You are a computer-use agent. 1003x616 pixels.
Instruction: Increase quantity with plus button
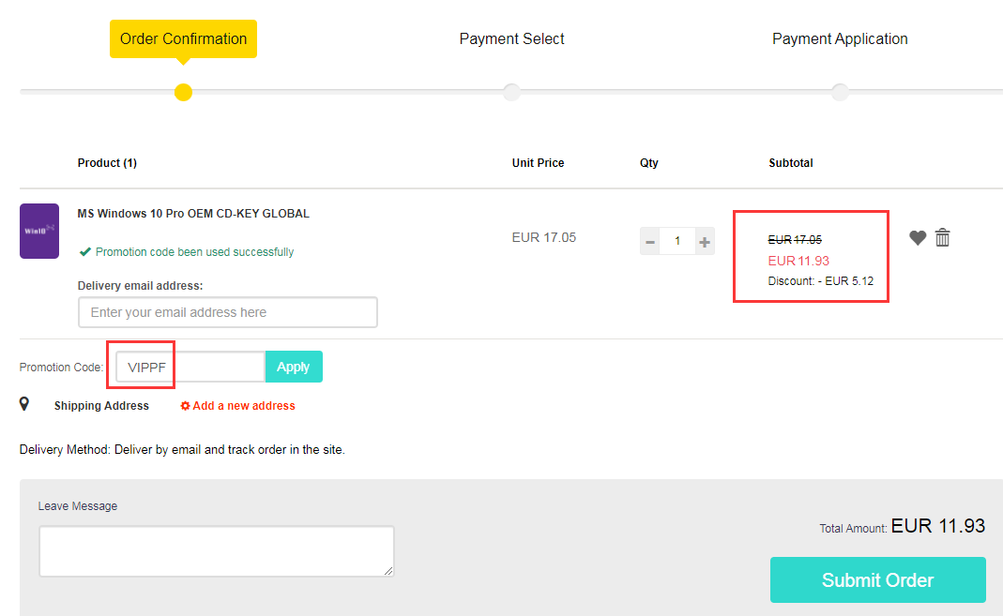coord(705,242)
